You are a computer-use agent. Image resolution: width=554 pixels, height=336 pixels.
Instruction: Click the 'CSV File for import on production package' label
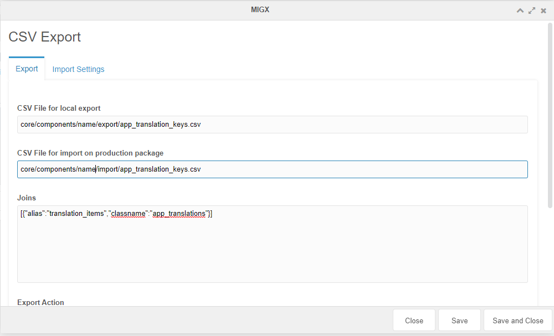pos(90,153)
